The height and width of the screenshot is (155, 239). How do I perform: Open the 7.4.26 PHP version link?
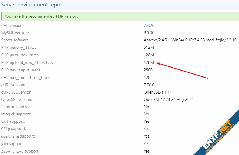pos(149,26)
